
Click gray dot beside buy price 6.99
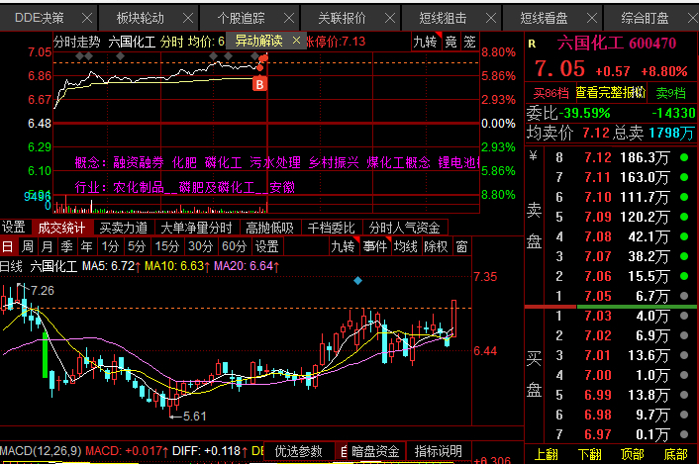[x=684, y=395]
